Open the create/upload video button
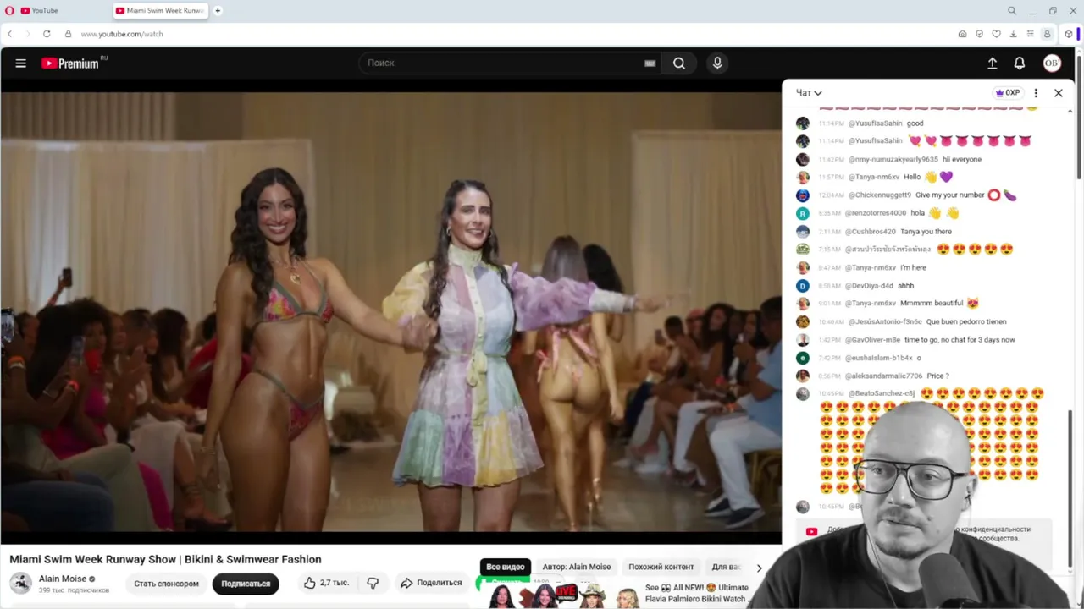Viewport: 1084px width, 609px height. click(992, 63)
